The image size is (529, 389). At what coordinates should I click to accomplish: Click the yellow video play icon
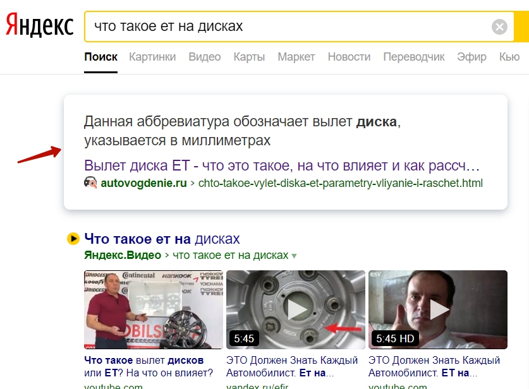73,239
